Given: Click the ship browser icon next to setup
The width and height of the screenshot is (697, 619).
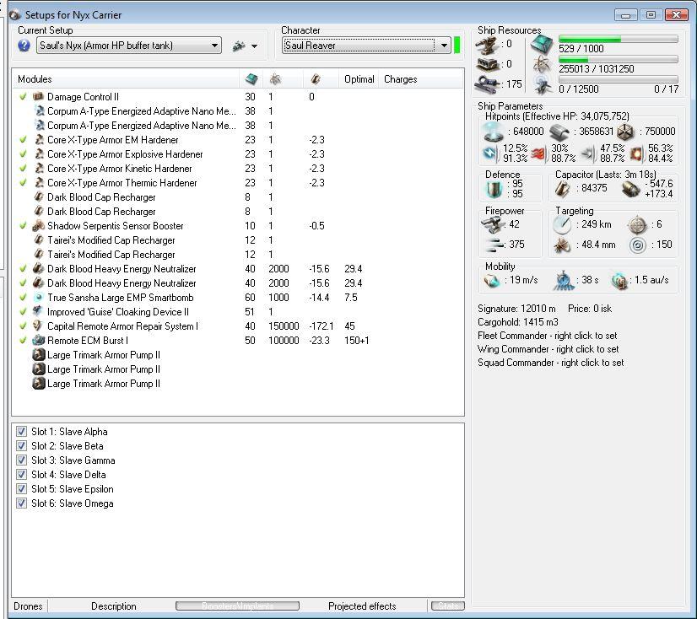Looking at the screenshot, I should pyautogui.click(x=239, y=46).
